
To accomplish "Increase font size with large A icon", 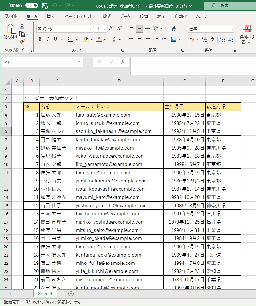I will [x=111, y=29].
